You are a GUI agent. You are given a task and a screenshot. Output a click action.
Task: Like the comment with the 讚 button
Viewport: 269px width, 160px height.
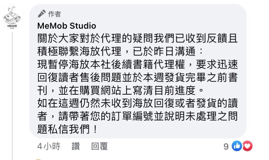(x=76, y=146)
